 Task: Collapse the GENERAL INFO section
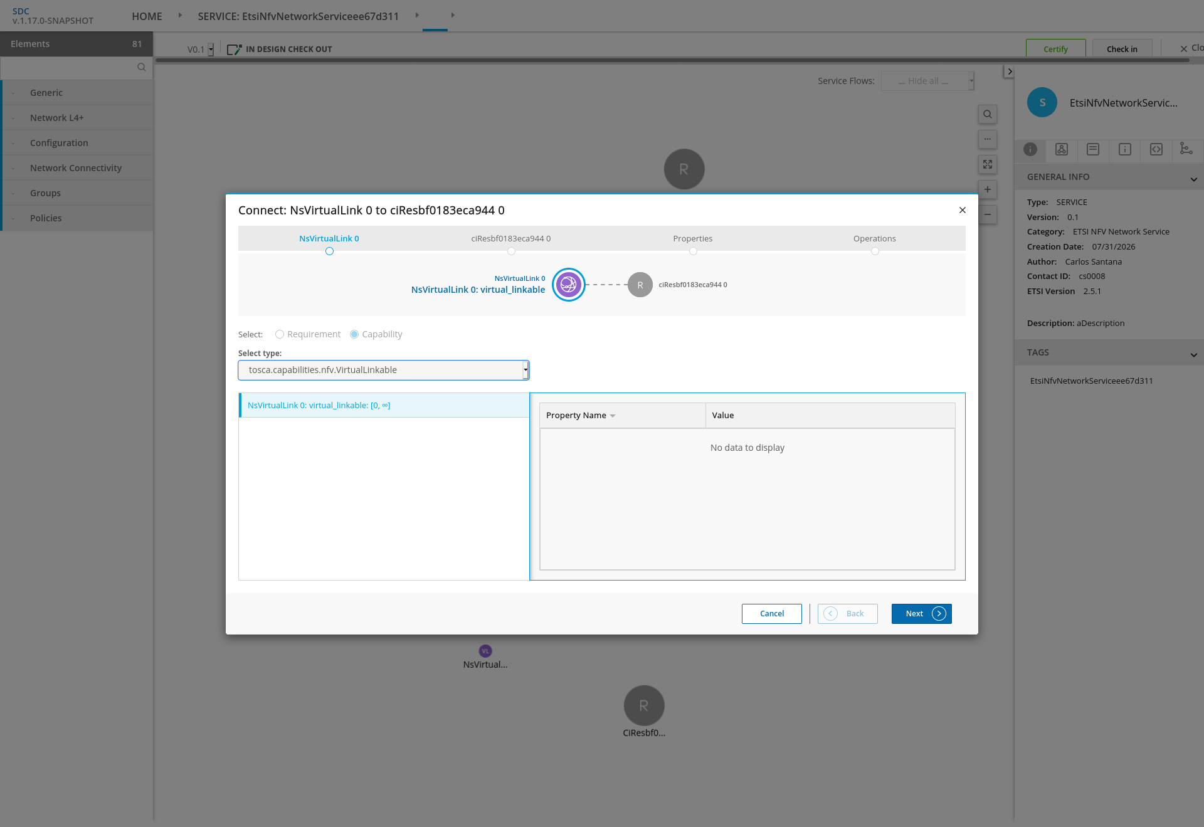[1193, 179]
